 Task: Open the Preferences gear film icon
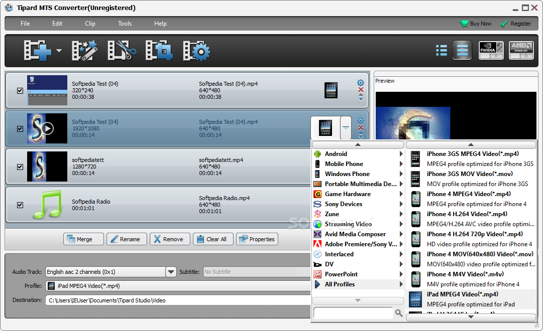coord(196,51)
